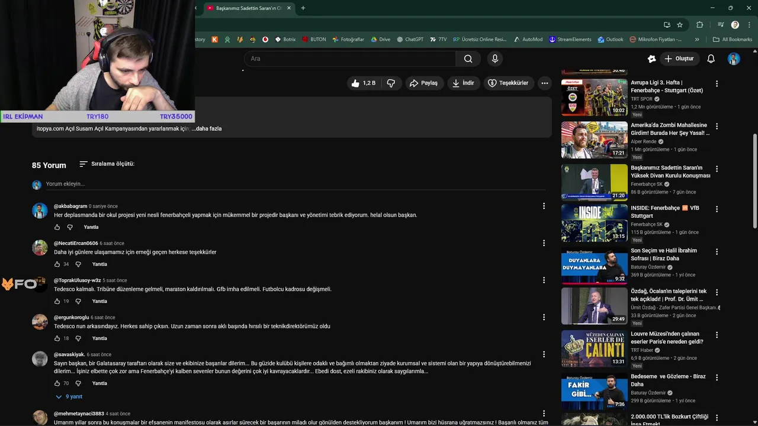Expand 9 yanıt replies on savaskiyak's comment

[x=69, y=396]
